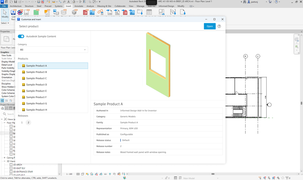This screenshot has width=303, height=180.
Task: Select release number 1 radio option
Action: tap(22, 123)
